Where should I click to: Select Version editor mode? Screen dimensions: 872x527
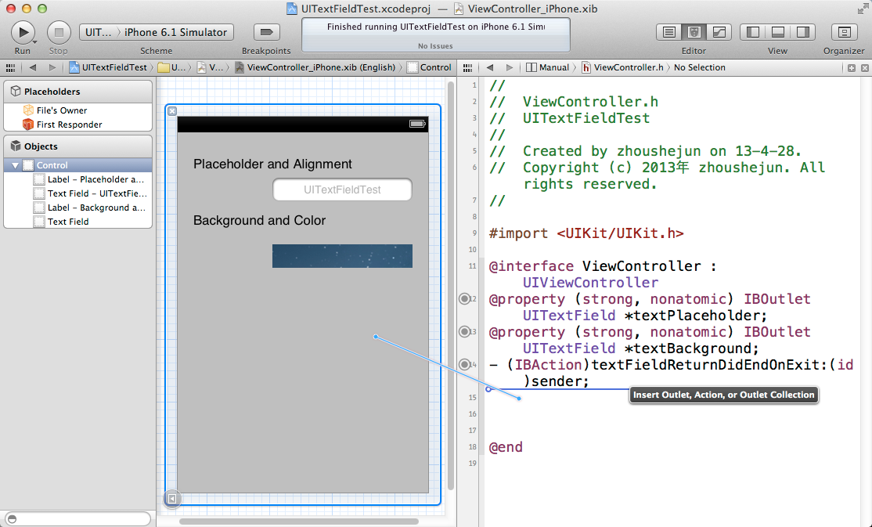click(719, 32)
